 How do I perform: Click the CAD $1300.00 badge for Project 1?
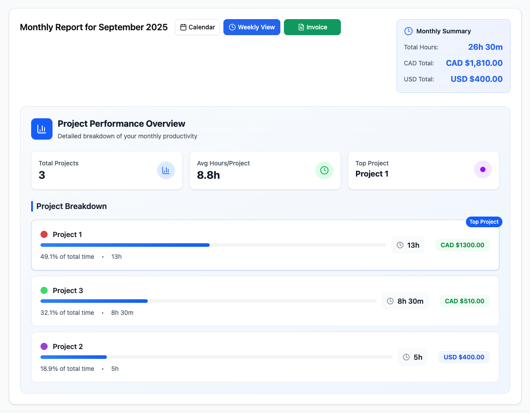pyautogui.click(x=462, y=245)
